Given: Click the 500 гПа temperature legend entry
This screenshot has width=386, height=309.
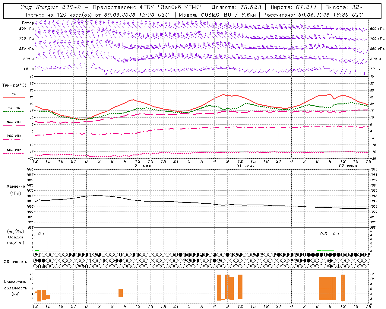Looking at the screenshot, I should [x=14, y=150].
